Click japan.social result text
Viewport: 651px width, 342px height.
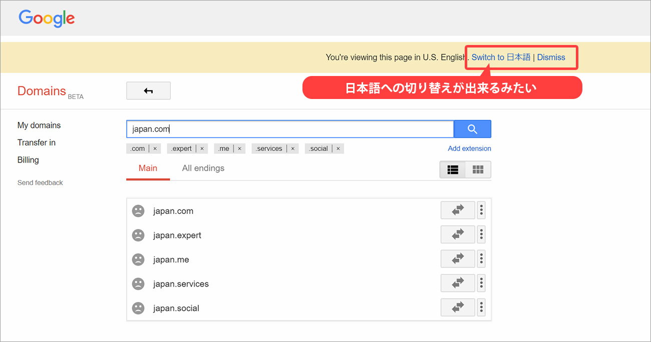(176, 308)
